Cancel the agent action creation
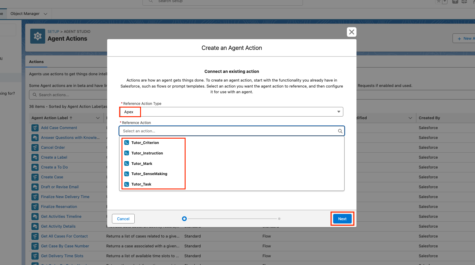Image resolution: width=475 pixels, height=265 pixels. (123, 219)
